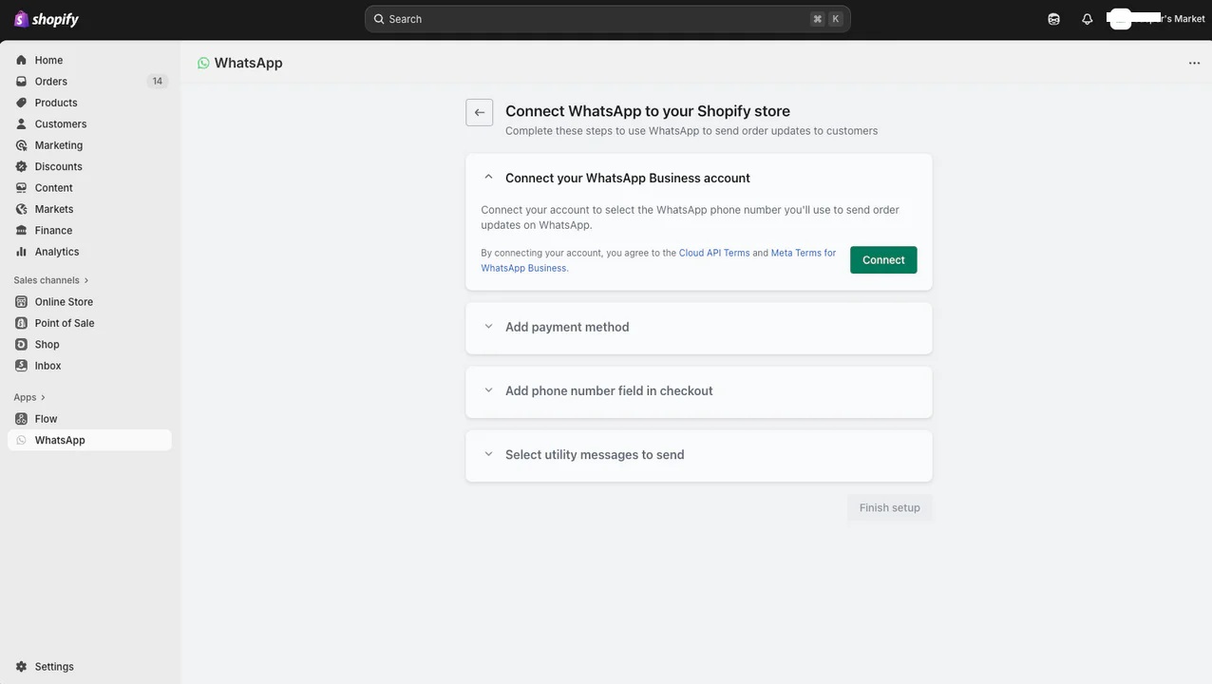1212x684 pixels.
Task: Click the magnifier icon in search bar
Action: 378,19
